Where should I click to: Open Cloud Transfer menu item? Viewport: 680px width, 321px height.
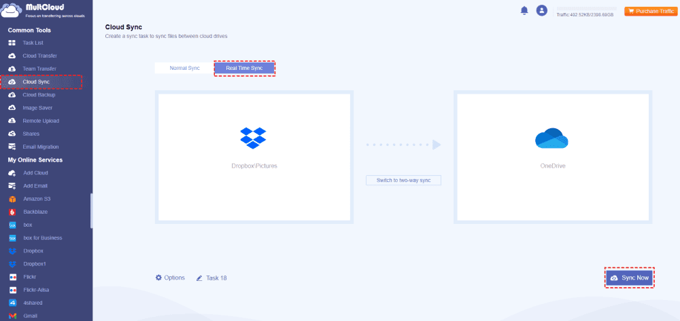click(x=40, y=56)
